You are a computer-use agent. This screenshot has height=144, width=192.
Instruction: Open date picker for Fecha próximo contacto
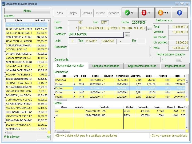coord(178,60)
